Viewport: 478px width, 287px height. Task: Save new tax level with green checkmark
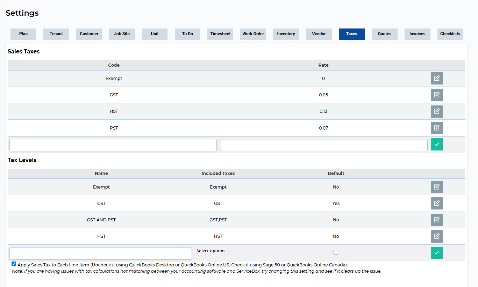pyautogui.click(x=437, y=253)
